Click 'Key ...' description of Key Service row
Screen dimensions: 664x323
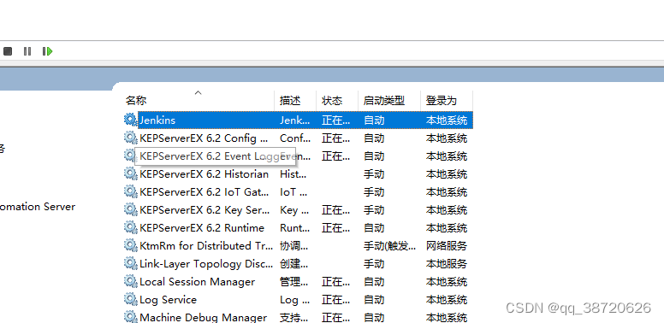294,209
